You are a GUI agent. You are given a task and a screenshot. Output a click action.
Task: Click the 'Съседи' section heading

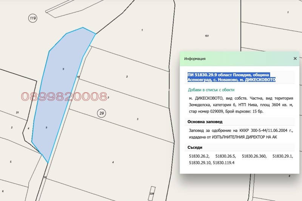[196, 147]
